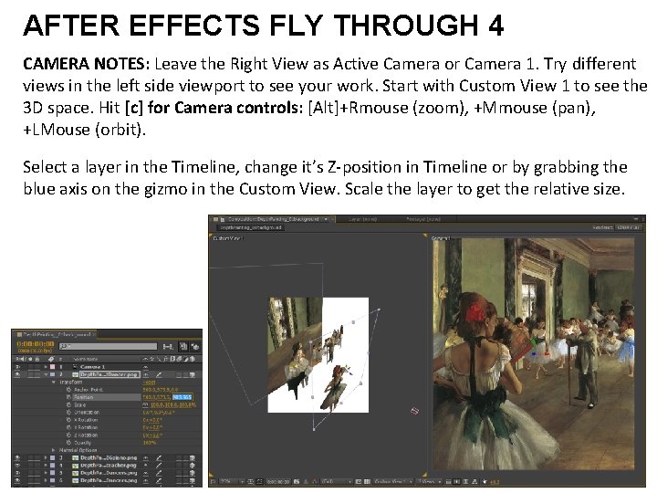Screen dimensions: 657x493
Task: Open the Full resolution dropdown in viewer footer
Action: pyautogui.click(x=336, y=482)
